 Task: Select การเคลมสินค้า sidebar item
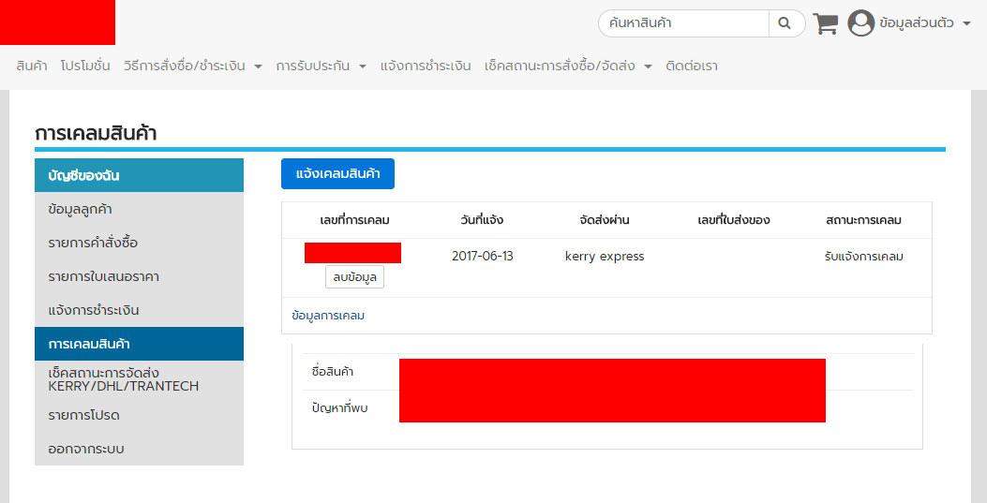[x=139, y=344]
